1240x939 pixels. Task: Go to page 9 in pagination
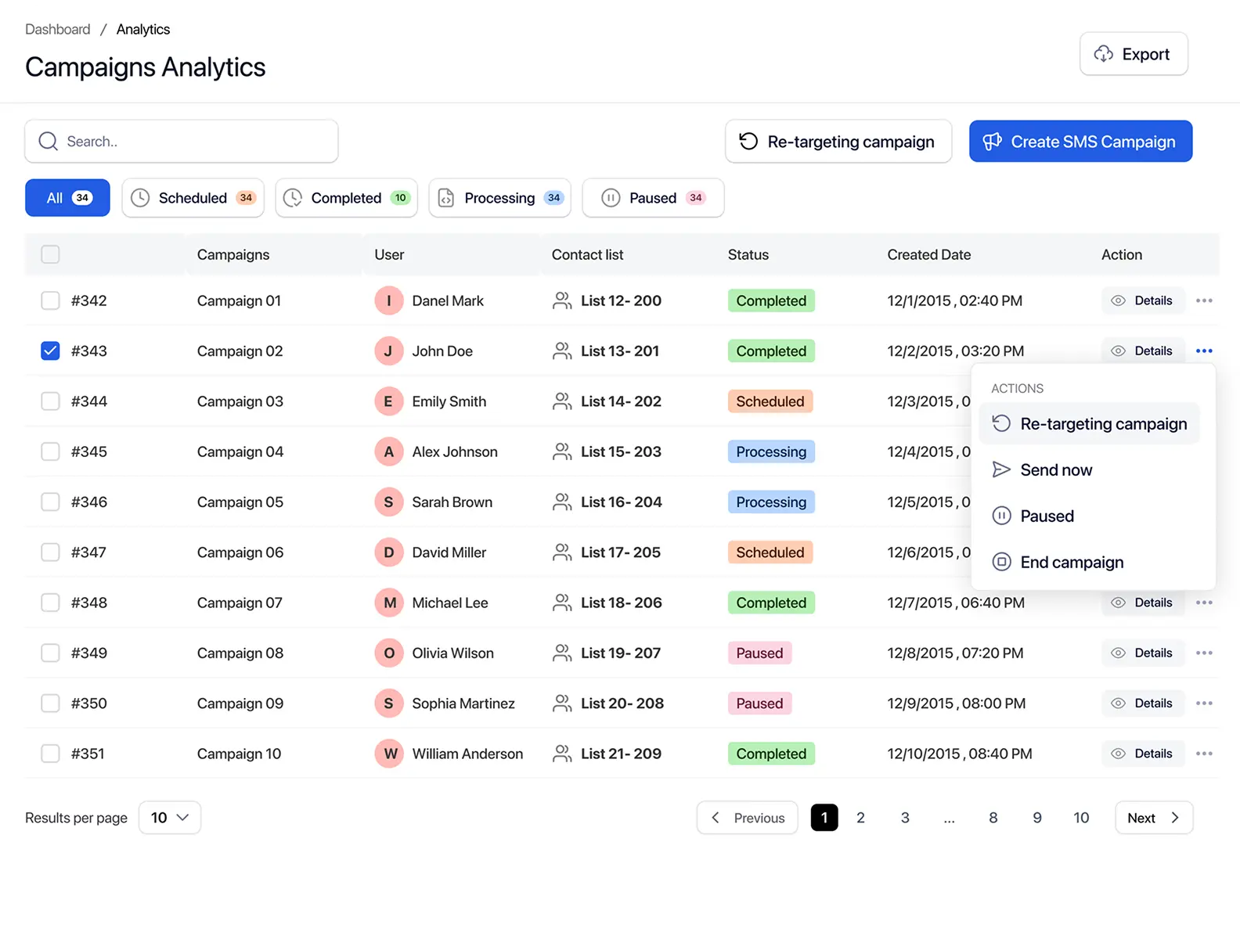click(1037, 818)
